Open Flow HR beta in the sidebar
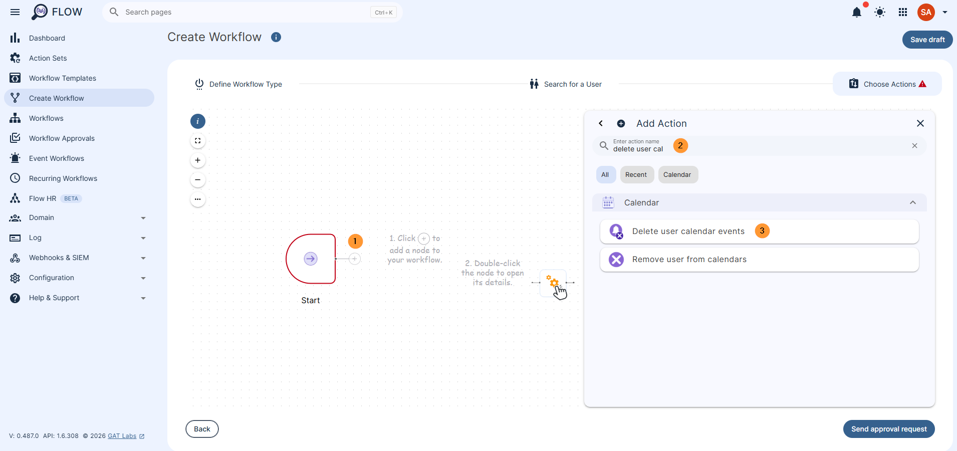This screenshot has width=957, height=451. (79, 198)
